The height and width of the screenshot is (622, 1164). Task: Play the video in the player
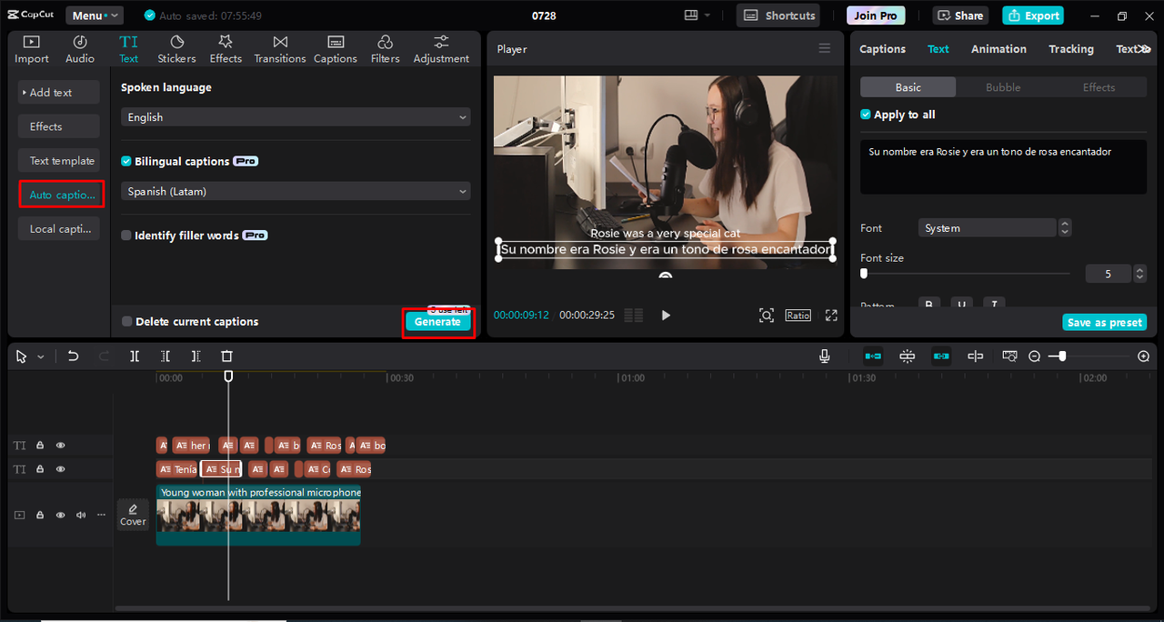666,315
